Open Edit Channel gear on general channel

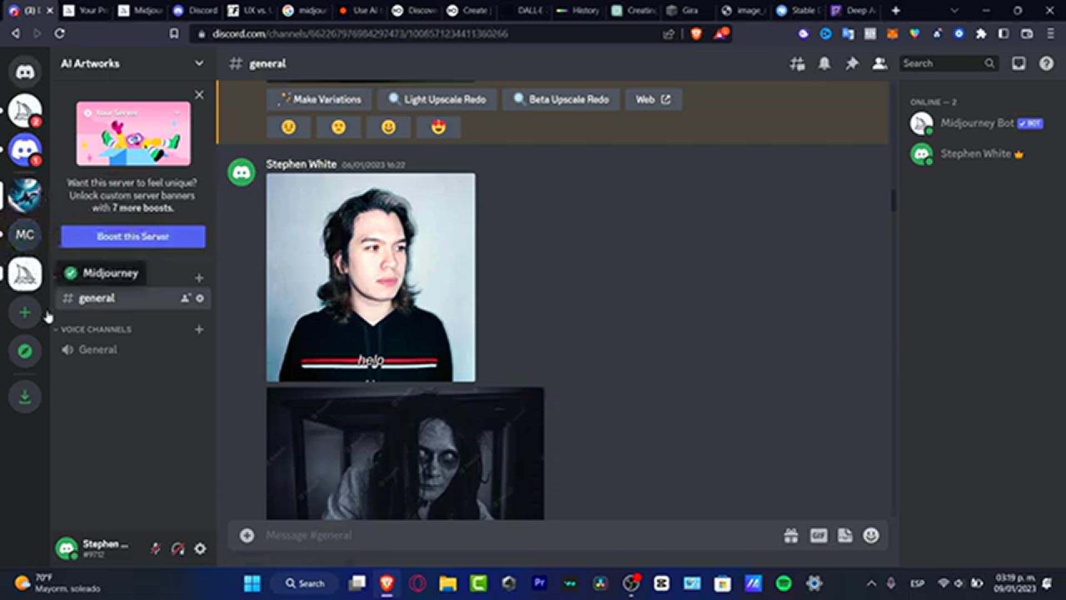[x=200, y=298]
